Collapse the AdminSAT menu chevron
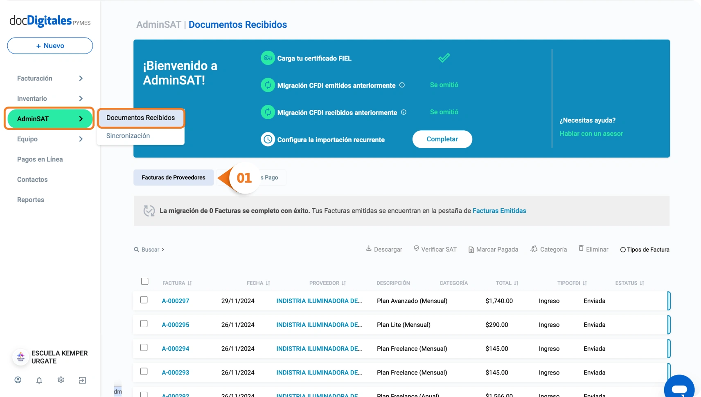 (81, 119)
